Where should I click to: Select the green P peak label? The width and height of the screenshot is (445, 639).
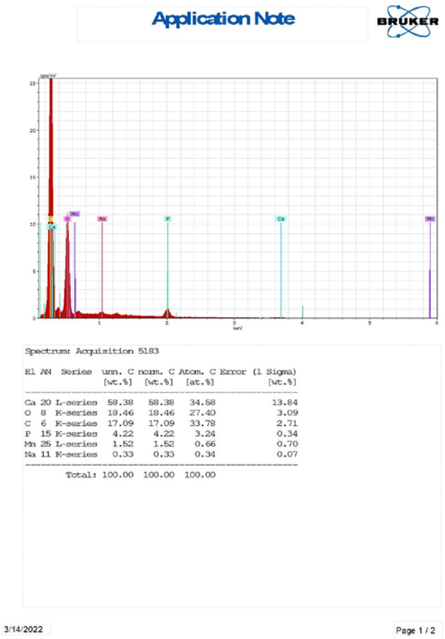168,219
